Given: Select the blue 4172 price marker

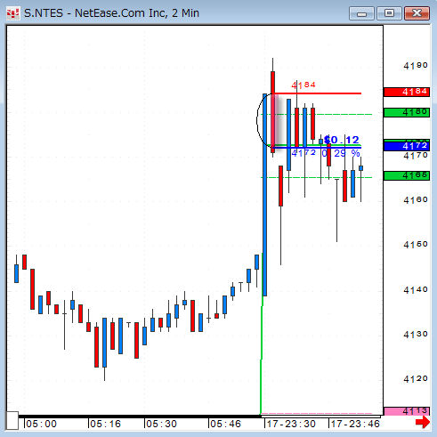Looking at the screenshot, I should [x=407, y=146].
